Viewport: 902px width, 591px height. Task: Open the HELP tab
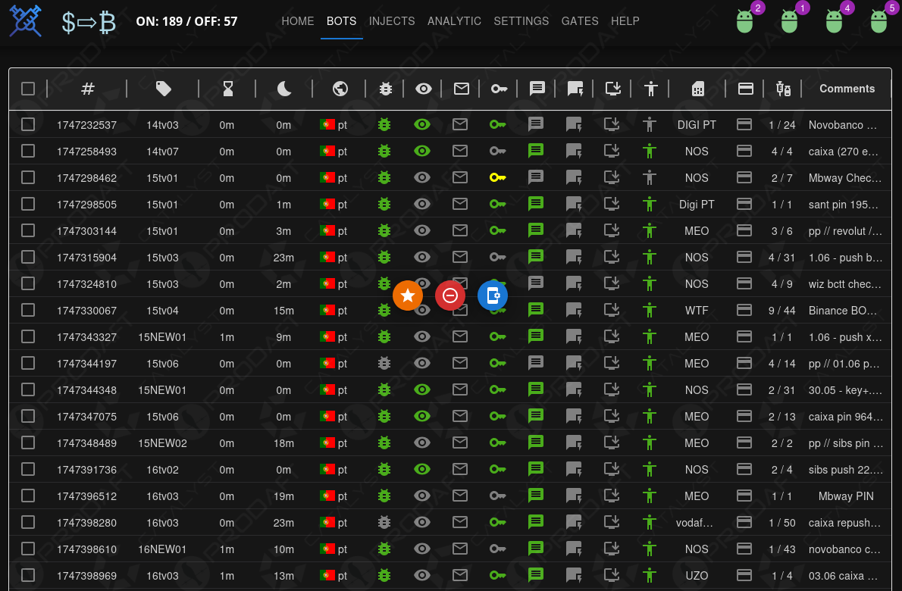pyautogui.click(x=625, y=21)
